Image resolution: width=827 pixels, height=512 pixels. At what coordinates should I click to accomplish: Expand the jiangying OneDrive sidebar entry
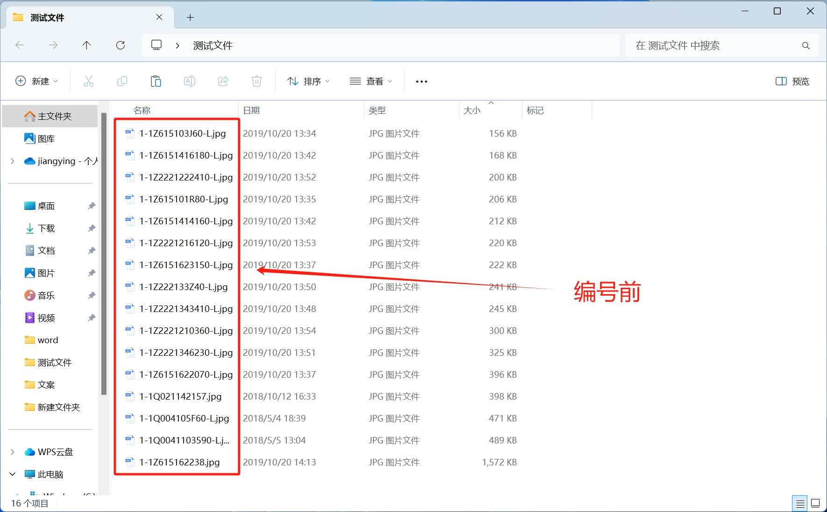[12, 161]
